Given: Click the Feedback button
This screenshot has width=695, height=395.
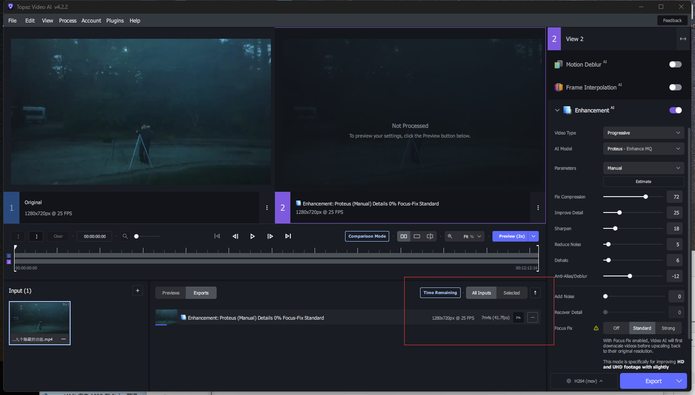Looking at the screenshot, I should 672,20.
